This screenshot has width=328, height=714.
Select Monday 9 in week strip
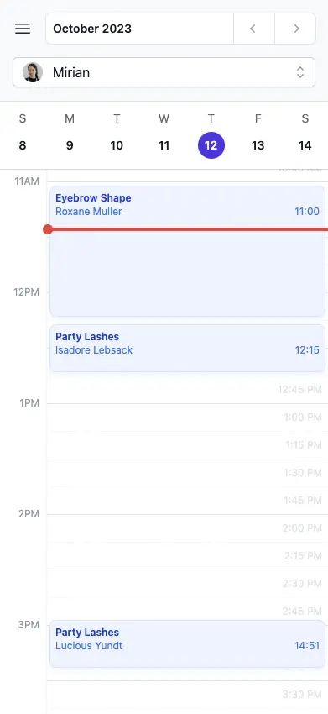[x=70, y=145]
